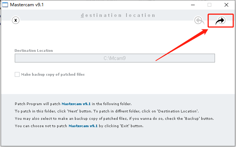Click the round x Exit button
The width and height of the screenshot is (236, 147).
(15, 20)
